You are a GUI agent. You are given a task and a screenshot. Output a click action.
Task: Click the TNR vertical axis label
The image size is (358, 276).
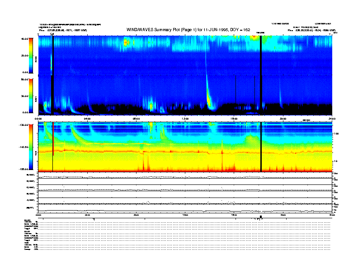point(36,154)
